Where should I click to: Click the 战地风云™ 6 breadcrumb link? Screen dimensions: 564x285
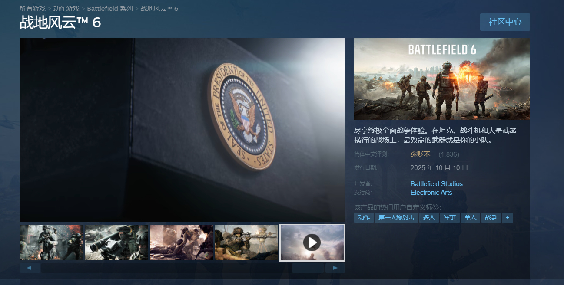[x=159, y=9]
